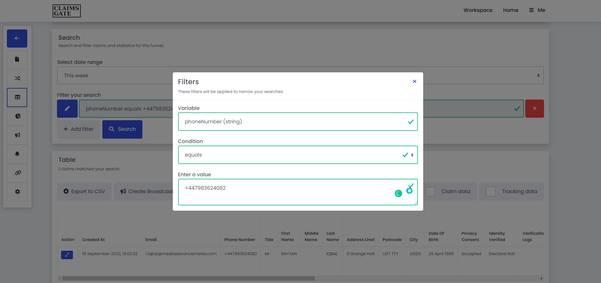Open the Me hamburger menu

coord(537,10)
